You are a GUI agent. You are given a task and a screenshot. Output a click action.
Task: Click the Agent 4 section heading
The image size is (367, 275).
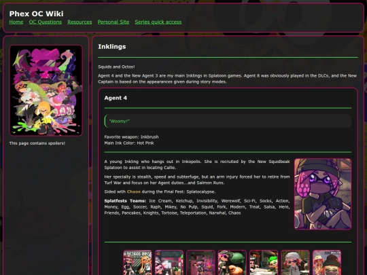point(116,98)
